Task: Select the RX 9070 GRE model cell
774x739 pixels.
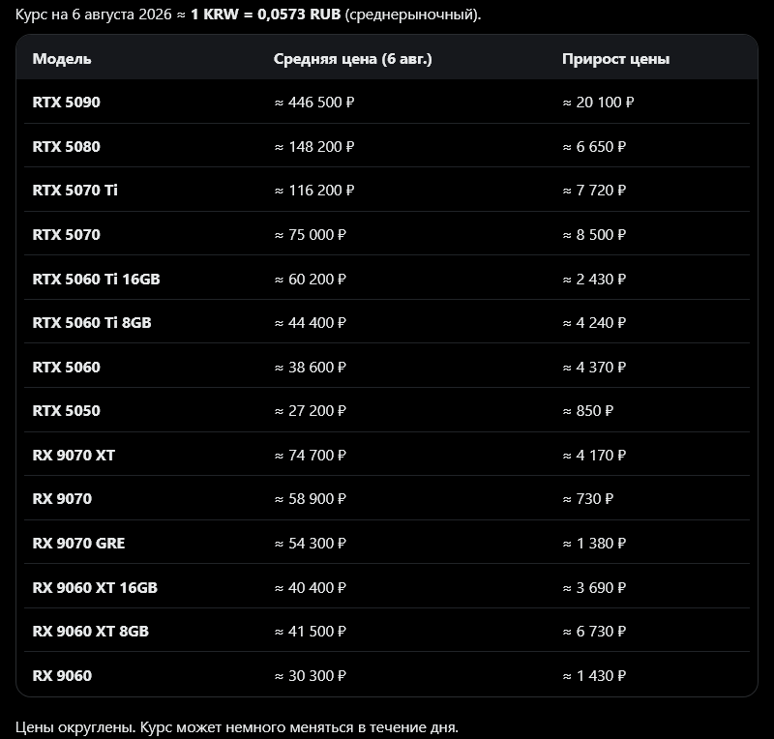Action: pos(78,543)
